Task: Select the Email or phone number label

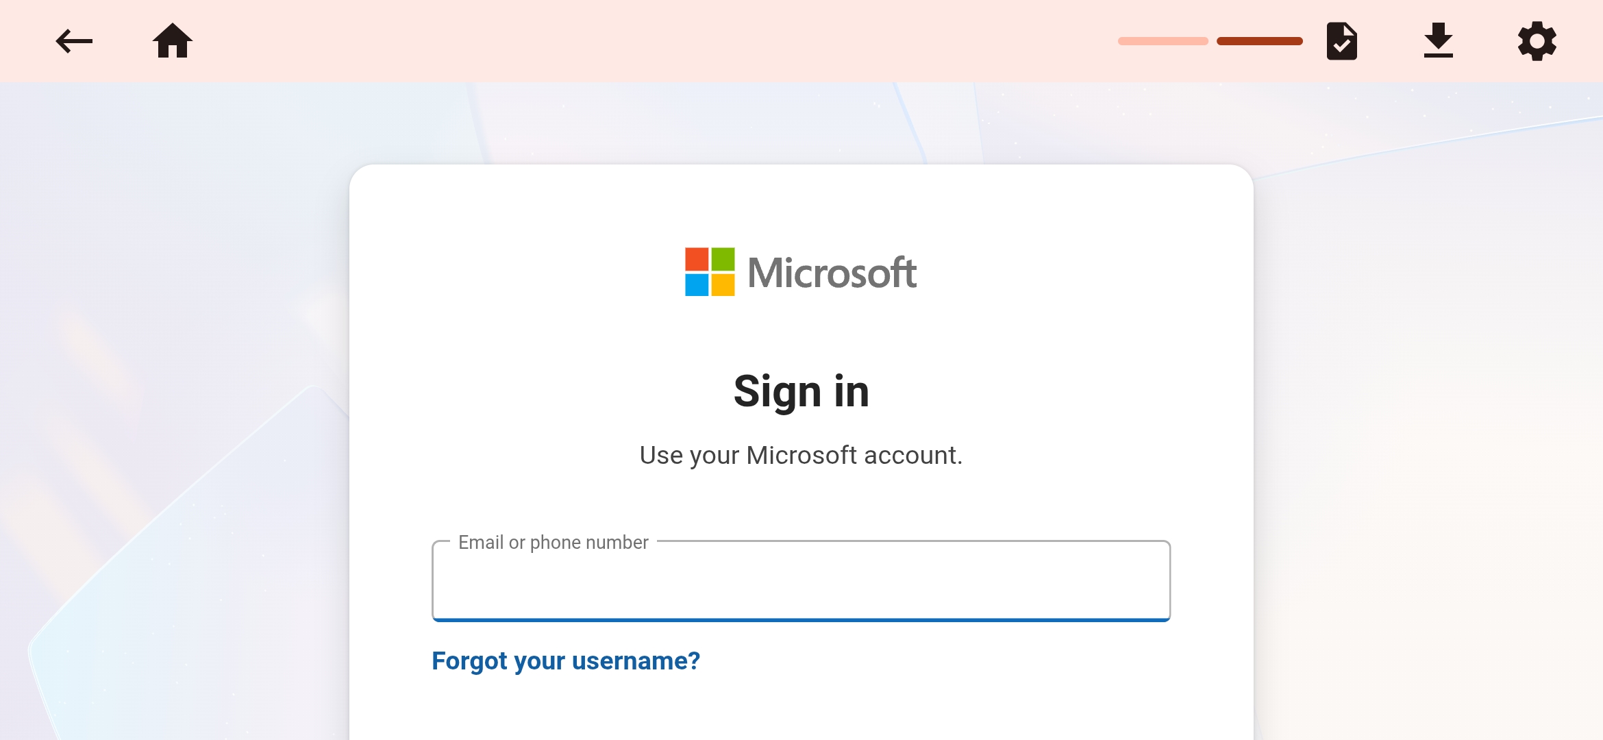Action: [552, 542]
